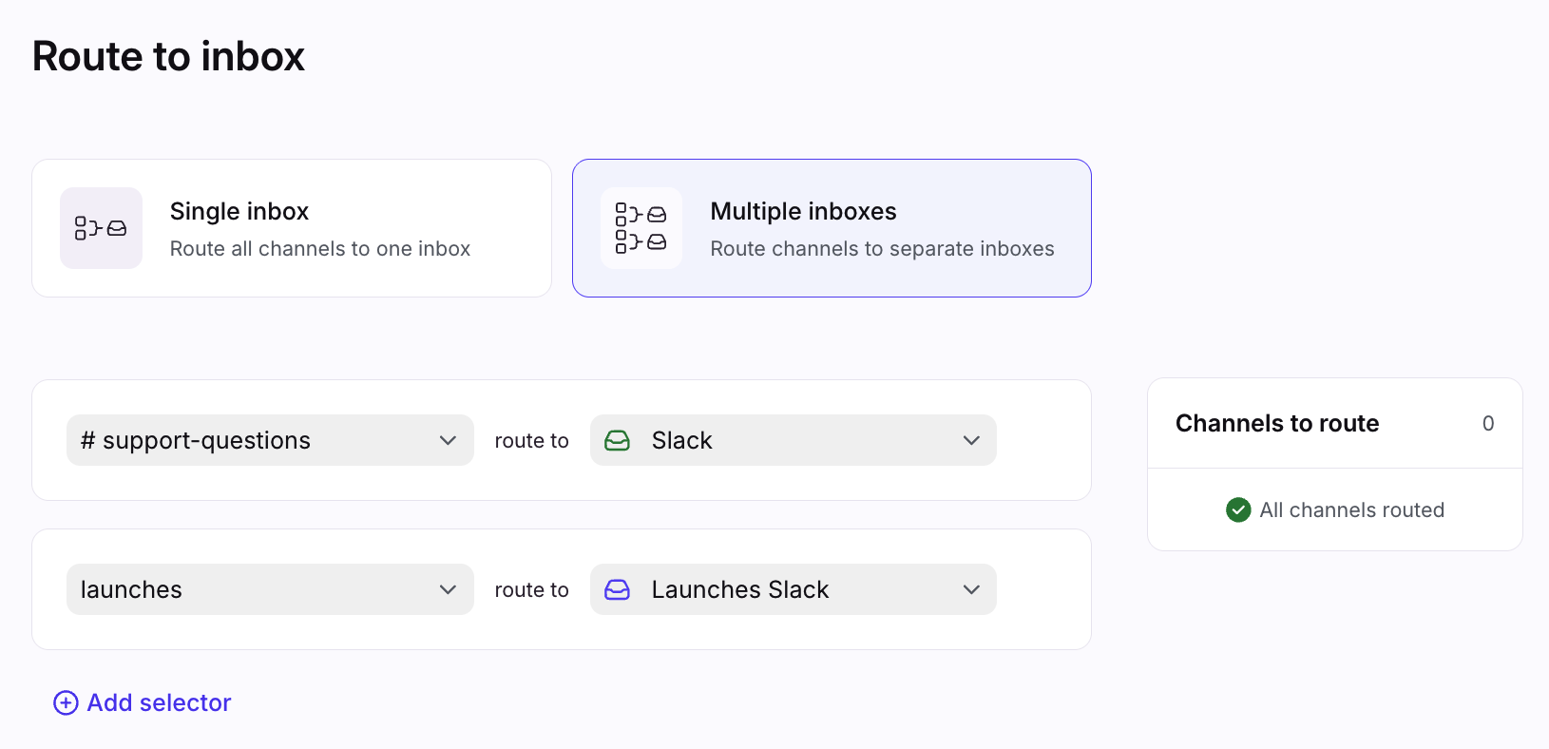The image size is (1549, 749).
Task: Click the Channels to route heading
Action: point(1276,423)
